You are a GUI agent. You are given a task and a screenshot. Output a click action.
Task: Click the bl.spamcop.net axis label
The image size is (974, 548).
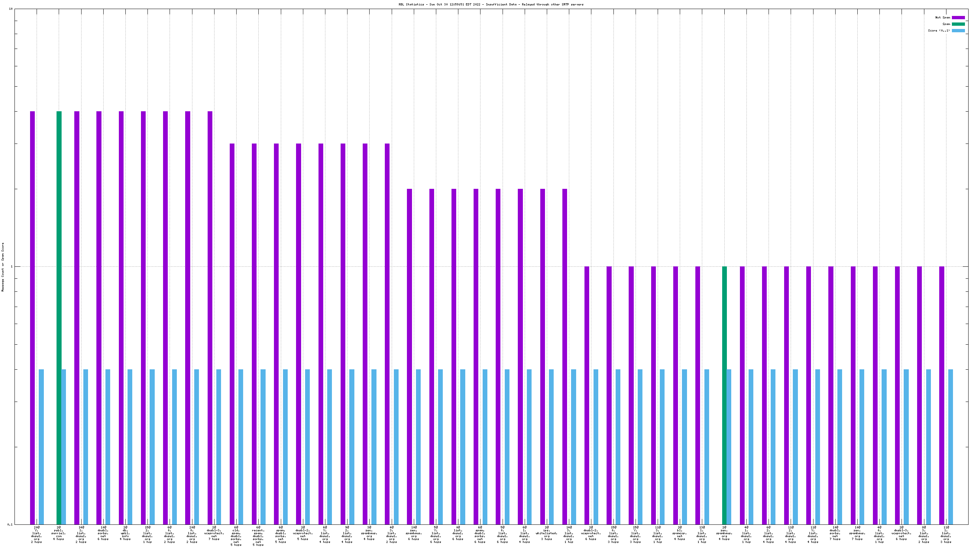point(679,533)
